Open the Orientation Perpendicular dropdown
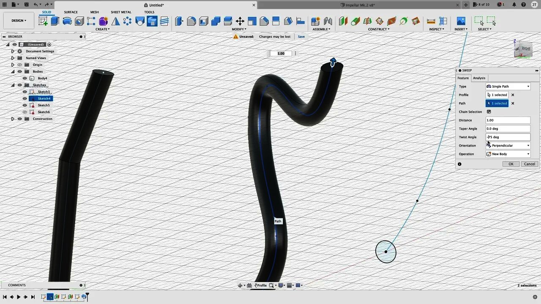The height and width of the screenshot is (304, 541). tap(508, 146)
